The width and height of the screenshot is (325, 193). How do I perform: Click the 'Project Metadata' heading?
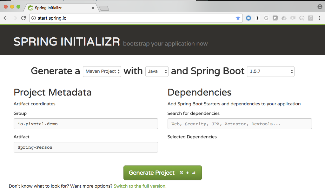[x=53, y=92]
